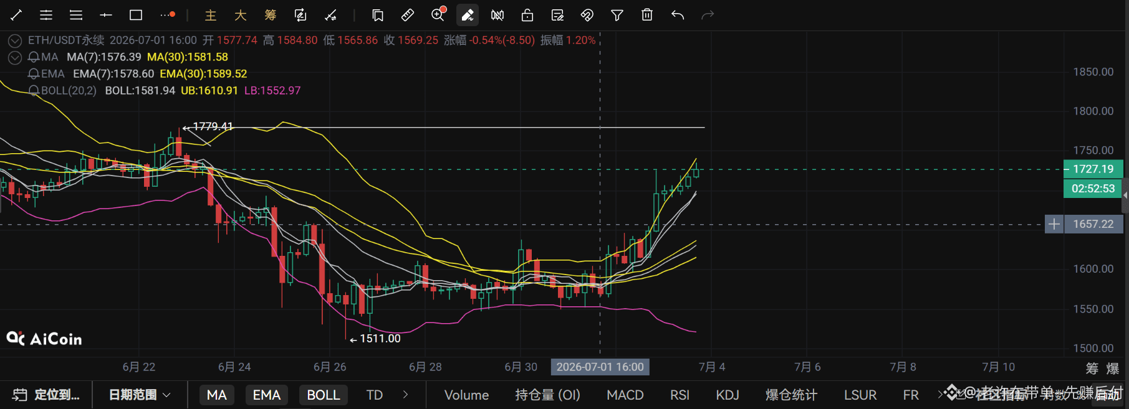Click the plus button at 1657.22
This screenshot has height=409, width=1129.
(1054, 224)
